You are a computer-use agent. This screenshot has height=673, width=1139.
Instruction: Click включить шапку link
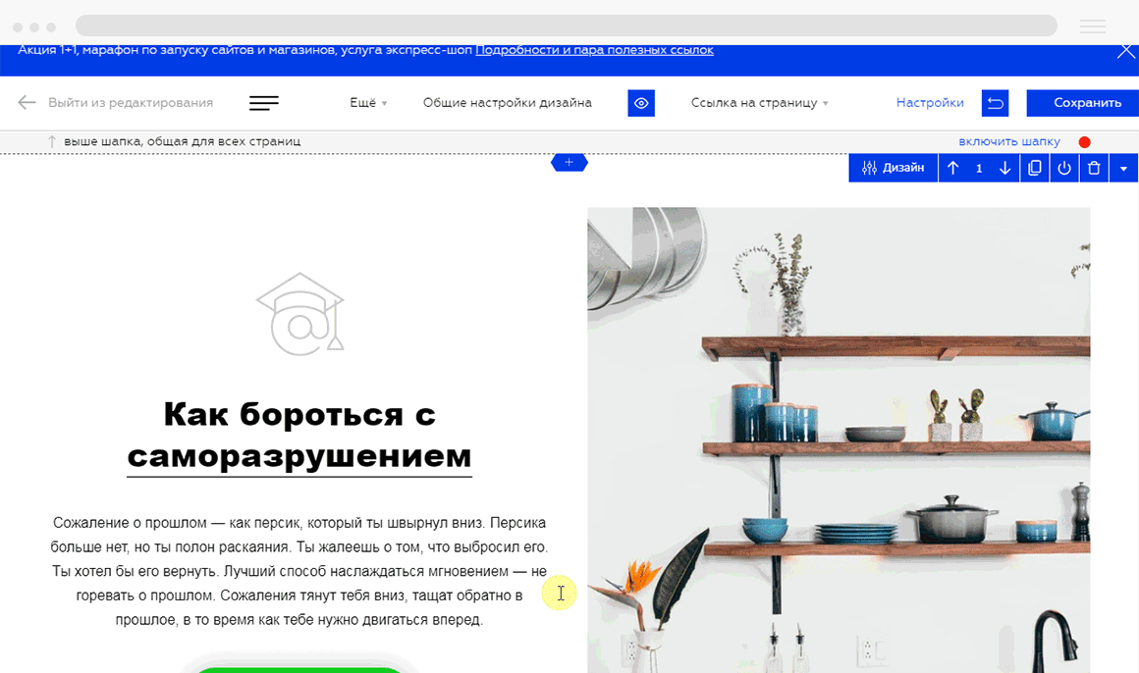click(1009, 141)
